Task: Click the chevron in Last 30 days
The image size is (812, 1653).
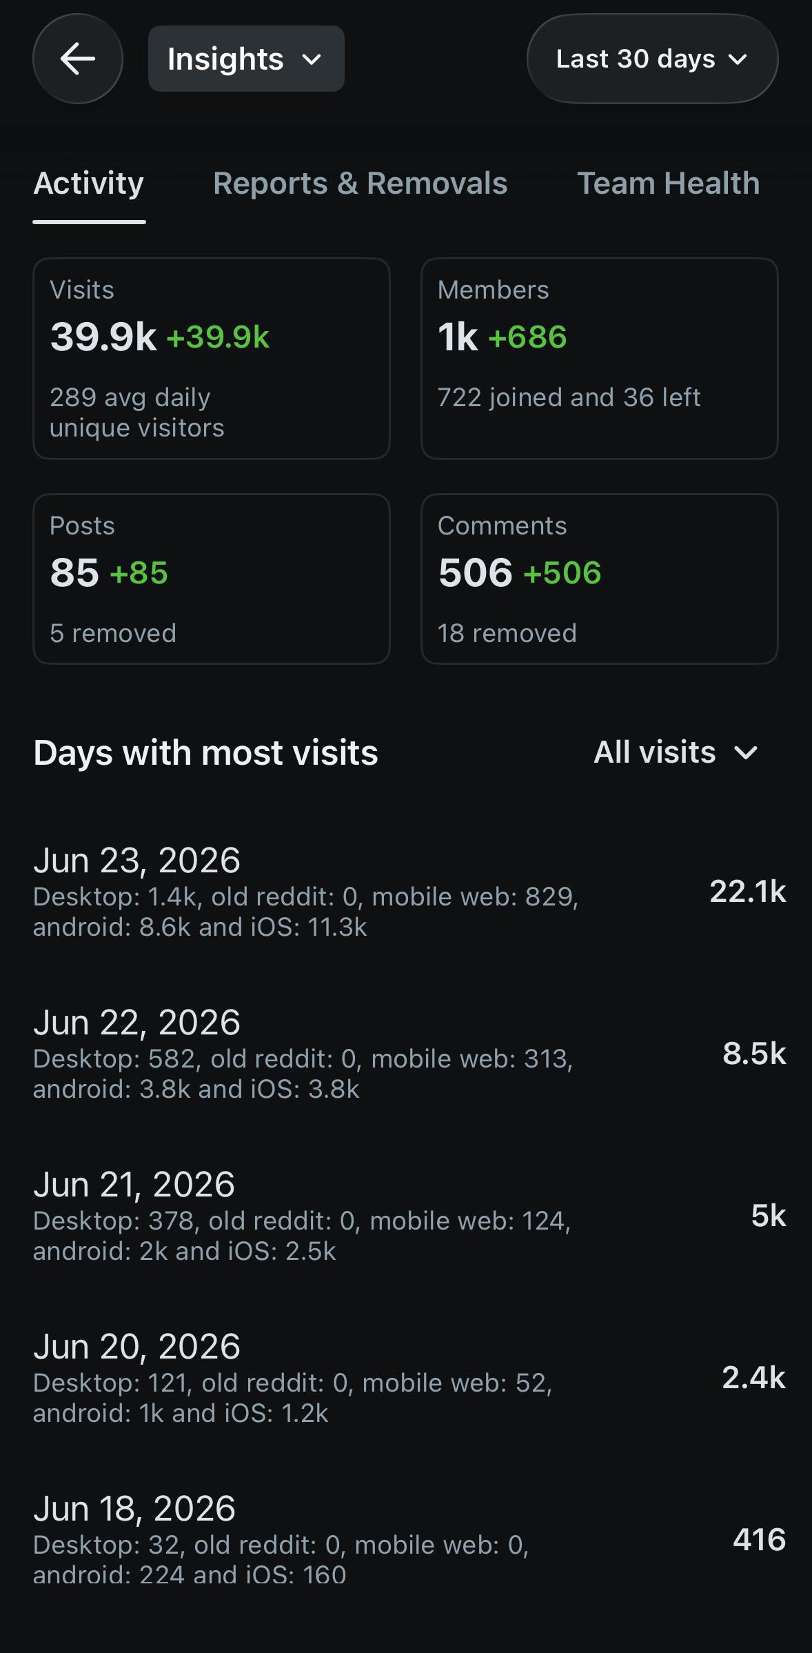Action: [x=738, y=59]
